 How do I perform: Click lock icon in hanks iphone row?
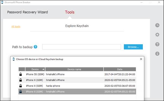tap(21, 86)
